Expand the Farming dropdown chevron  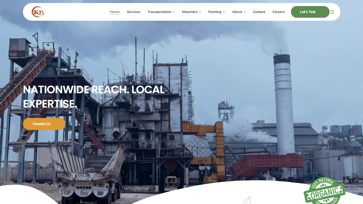(x=224, y=12)
